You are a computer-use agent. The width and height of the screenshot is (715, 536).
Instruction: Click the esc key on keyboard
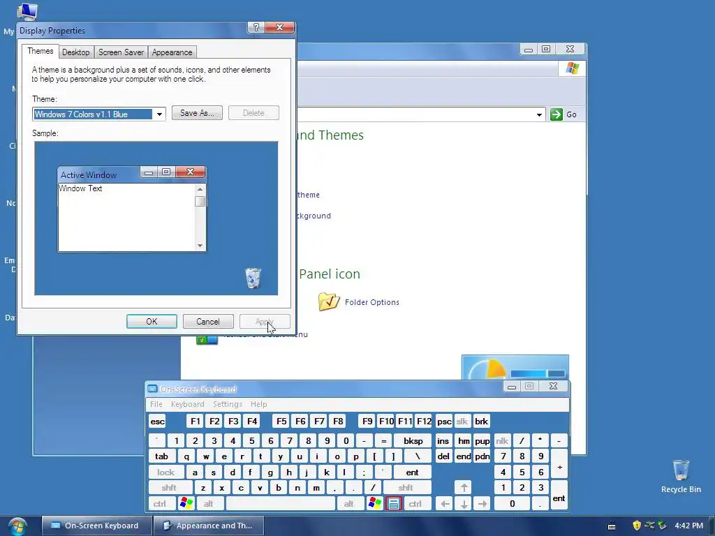(157, 421)
